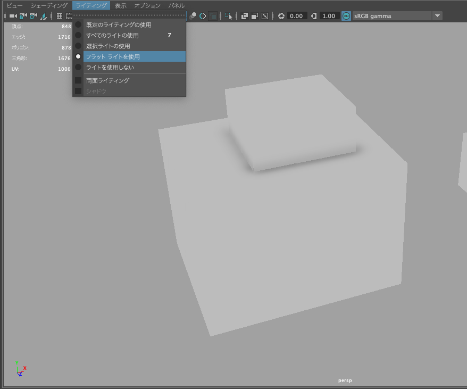467x389 pixels.
Task: Open Camera Attributes gear-camera icon
Action: point(34,16)
